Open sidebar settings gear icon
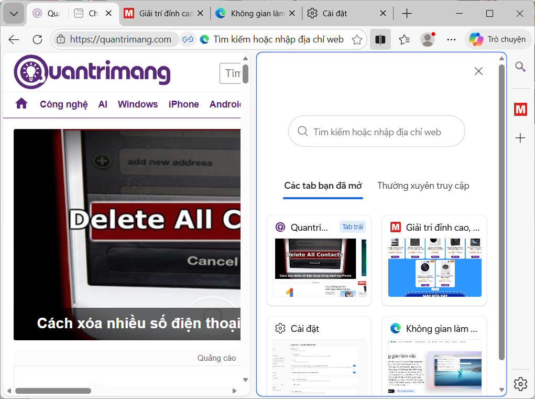Viewport: 535px width, 399px height. click(x=520, y=384)
